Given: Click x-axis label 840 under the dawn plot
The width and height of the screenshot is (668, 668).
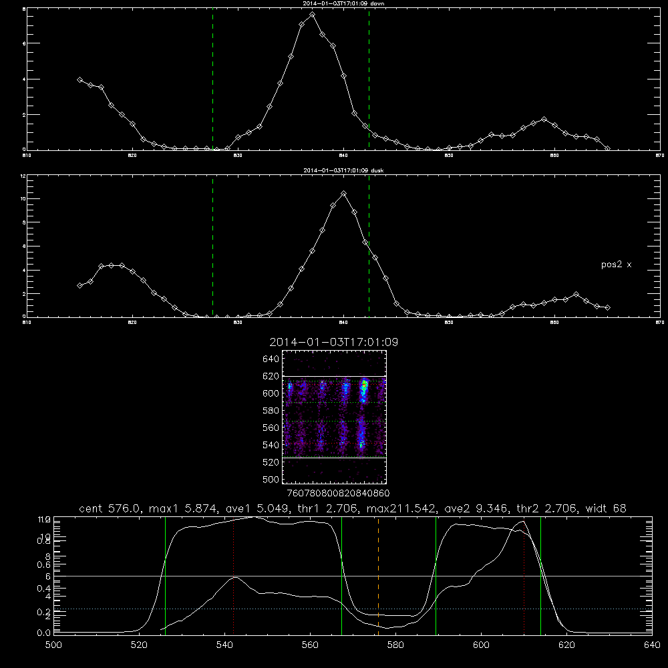Looking at the screenshot, I should [x=343, y=156].
